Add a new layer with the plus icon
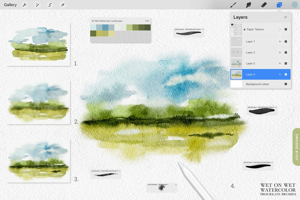300x200 pixels. pos(285,17)
